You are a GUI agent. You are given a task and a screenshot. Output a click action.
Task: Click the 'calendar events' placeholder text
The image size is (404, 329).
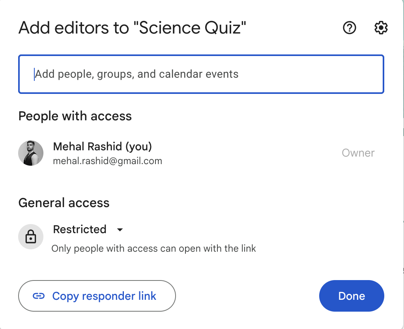199,74
